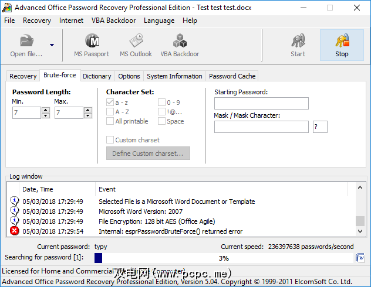This screenshot has width=371, height=287.
Task: Click info icon for Word Version 2007 entry
Action: click(x=15, y=211)
